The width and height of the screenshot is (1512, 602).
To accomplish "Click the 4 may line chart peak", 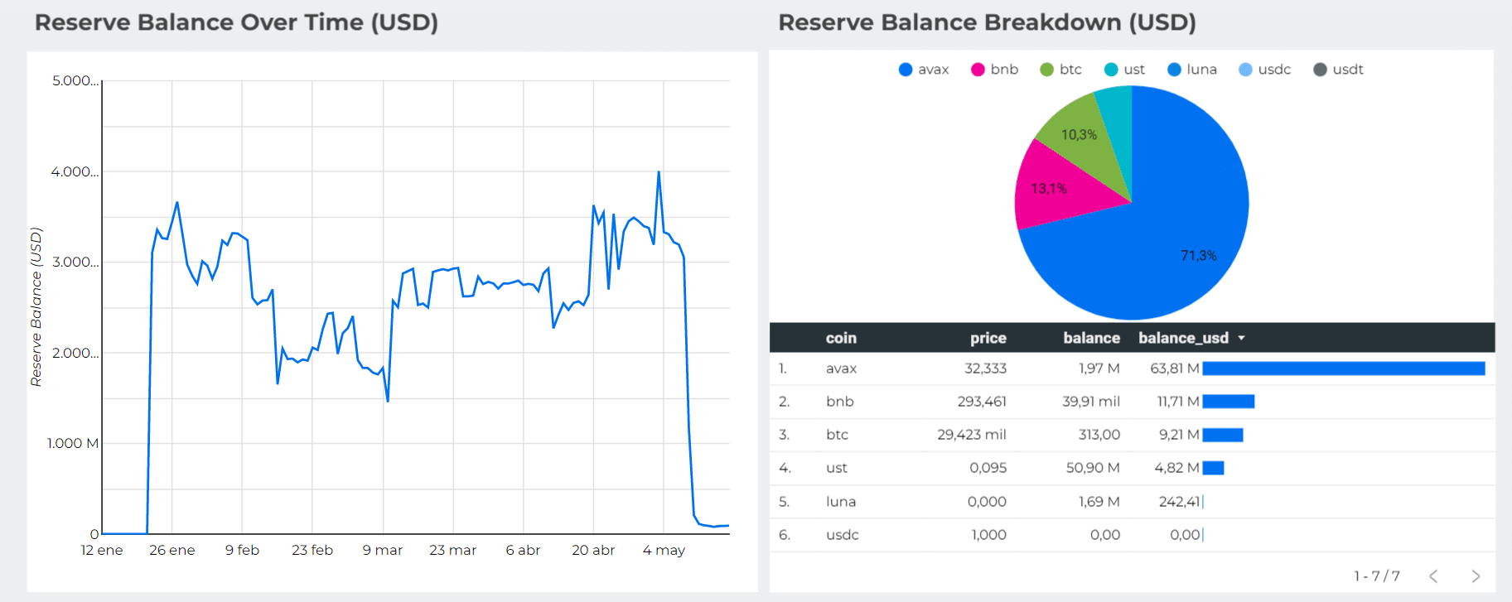I will pos(659,172).
